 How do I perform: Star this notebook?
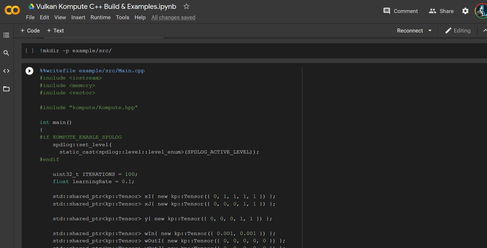click(x=186, y=6)
